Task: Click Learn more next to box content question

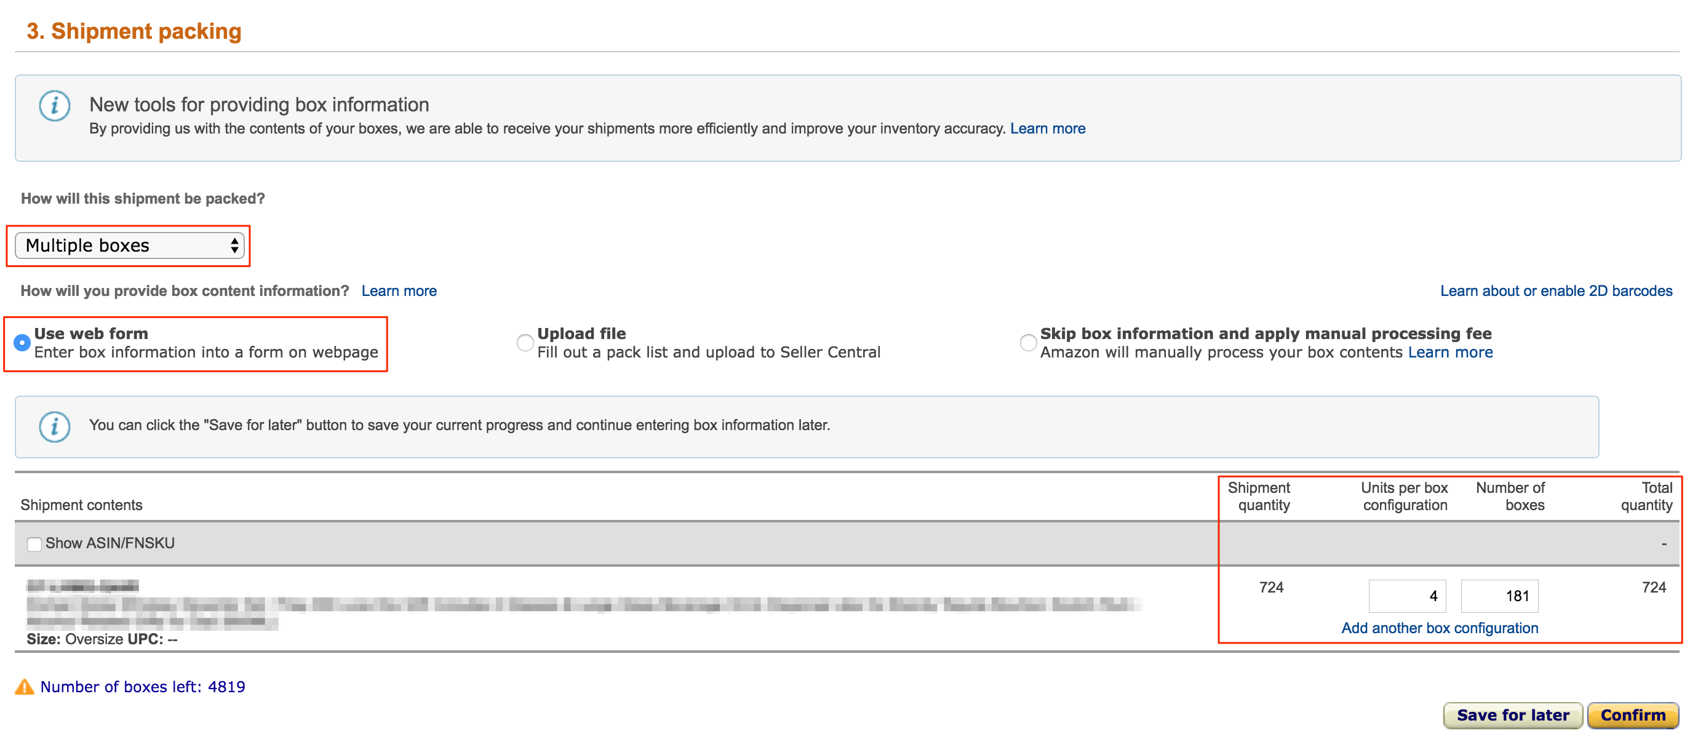Action: click(x=399, y=291)
